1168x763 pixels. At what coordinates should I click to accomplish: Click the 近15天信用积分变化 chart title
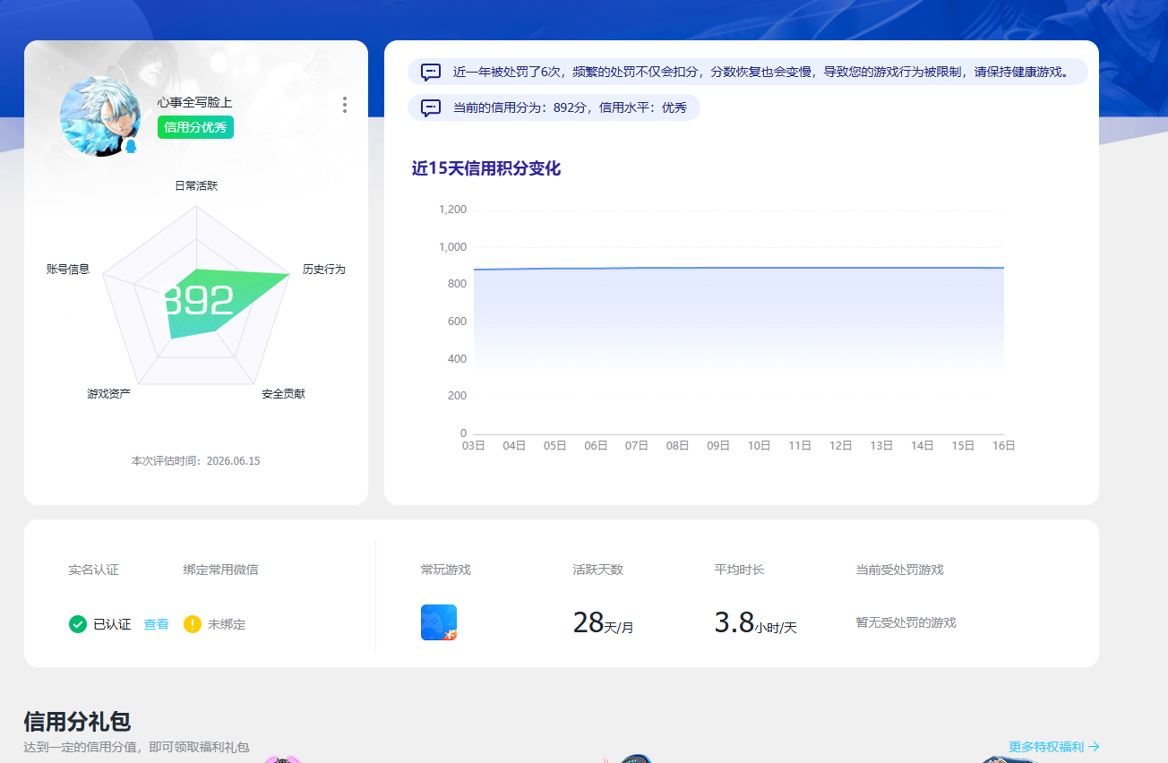[486, 168]
